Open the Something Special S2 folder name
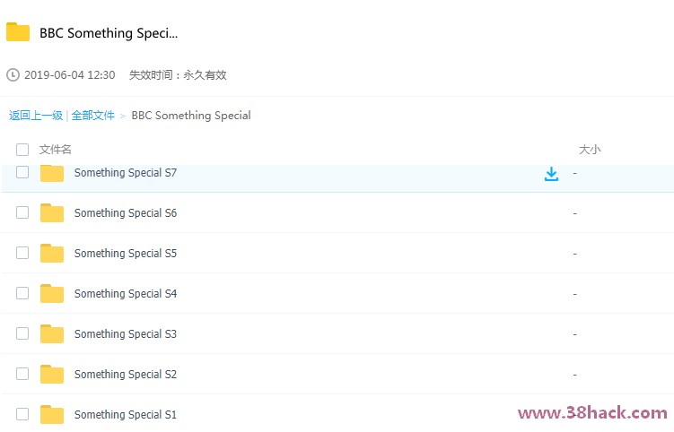The width and height of the screenshot is (674, 432). (x=126, y=375)
